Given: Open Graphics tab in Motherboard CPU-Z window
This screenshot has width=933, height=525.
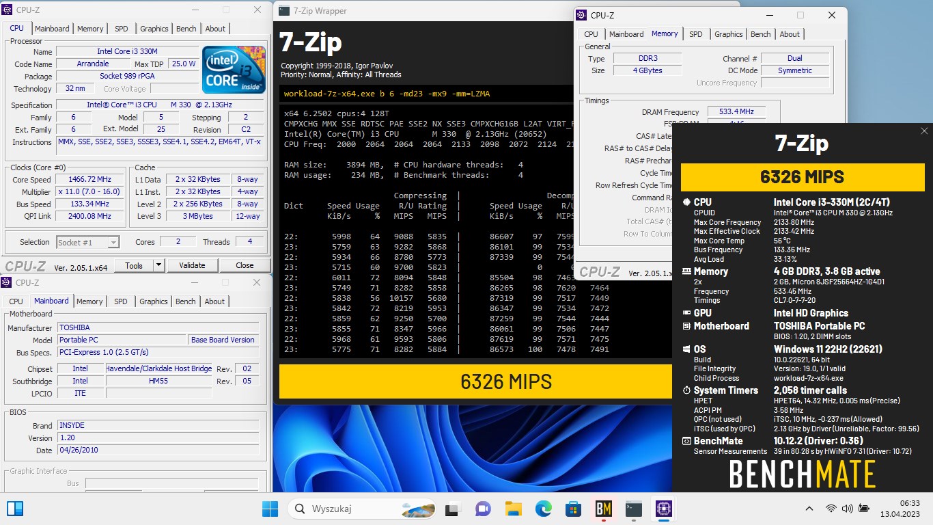Looking at the screenshot, I should 154,301.
